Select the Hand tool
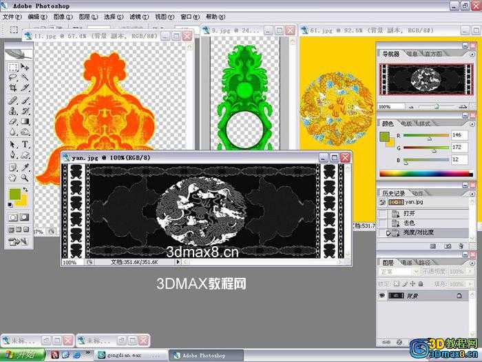 (x=12, y=178)
